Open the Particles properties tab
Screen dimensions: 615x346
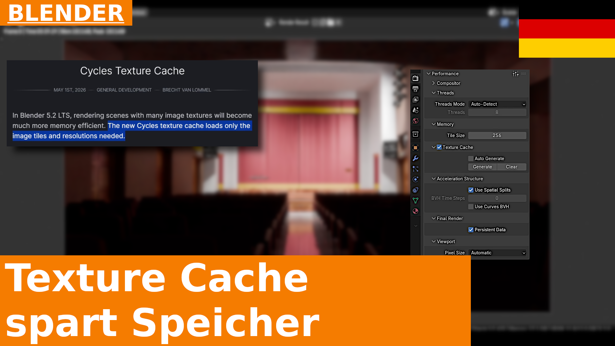[415, 169]
